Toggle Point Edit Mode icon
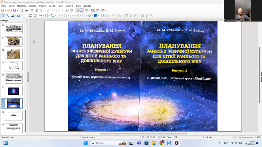262x147 pixels. pos(142,15)
